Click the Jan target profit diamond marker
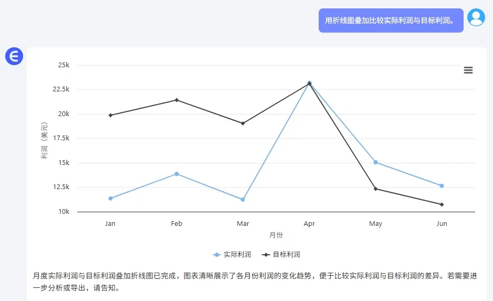The width and height of the screenshot is (493, 301). (x=110, y=116)
